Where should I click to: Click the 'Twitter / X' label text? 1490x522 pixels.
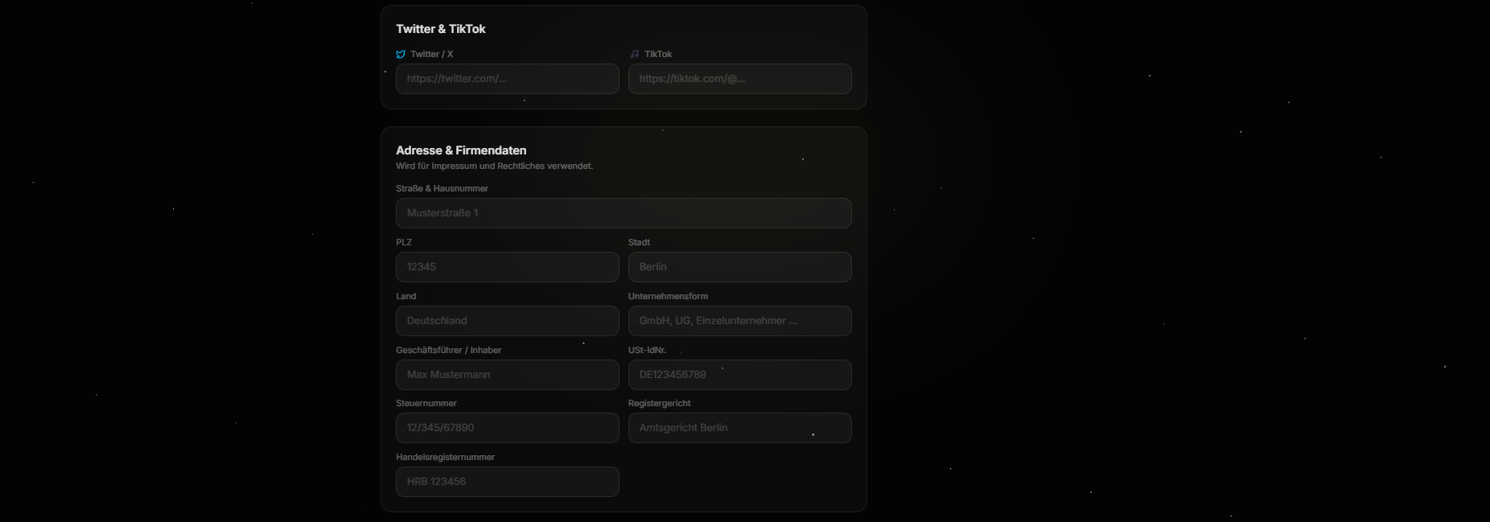[x=432, y=55]
